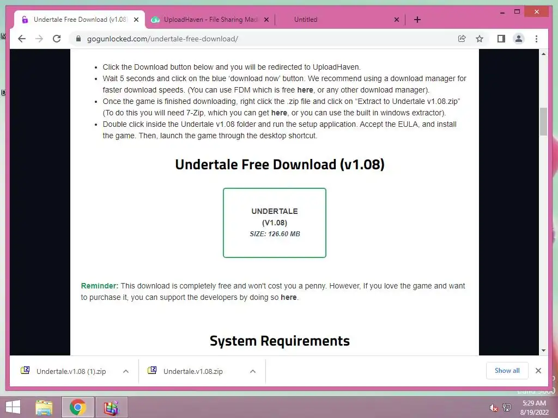This screenshot has width=558, height=418.
Task: Bookmark this page with star icon
Action: point(480,39)
